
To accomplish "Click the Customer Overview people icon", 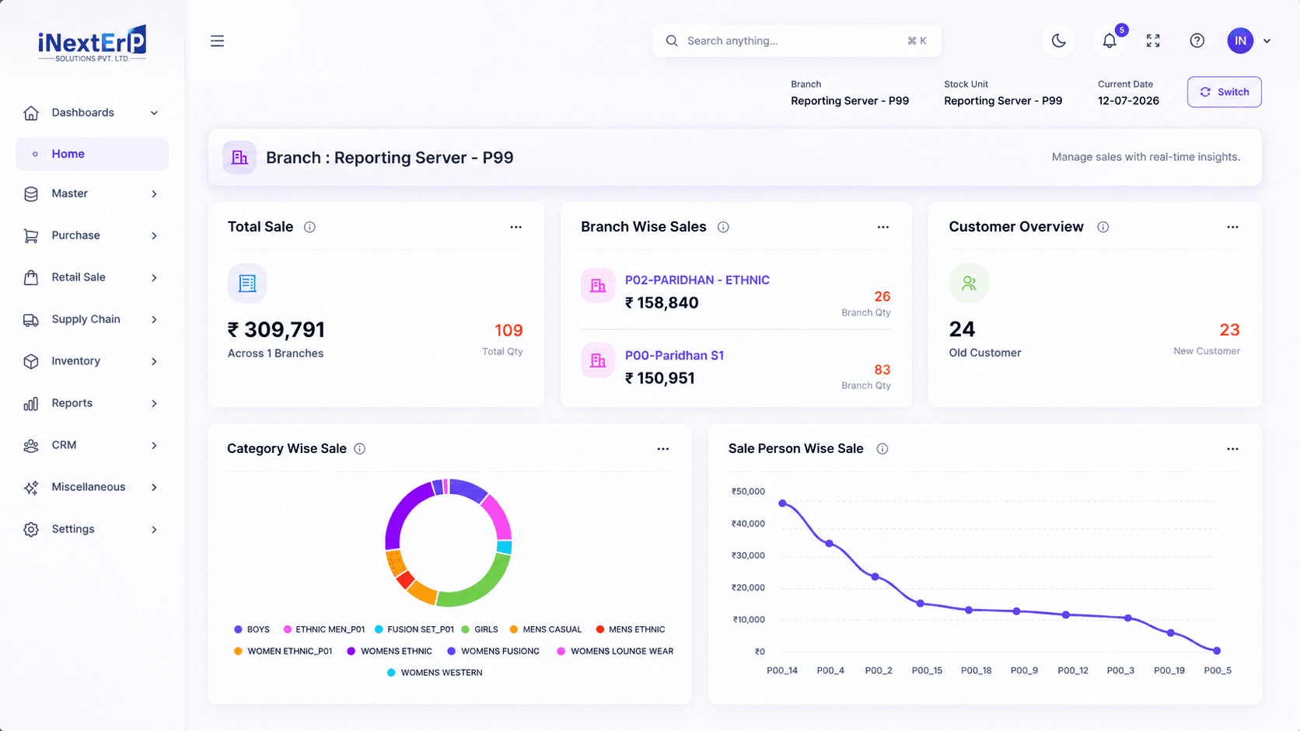I will pyautogui.click(x=969, y=283).
